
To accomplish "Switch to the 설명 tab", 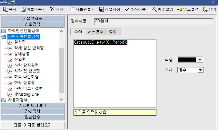I will 113,32.
